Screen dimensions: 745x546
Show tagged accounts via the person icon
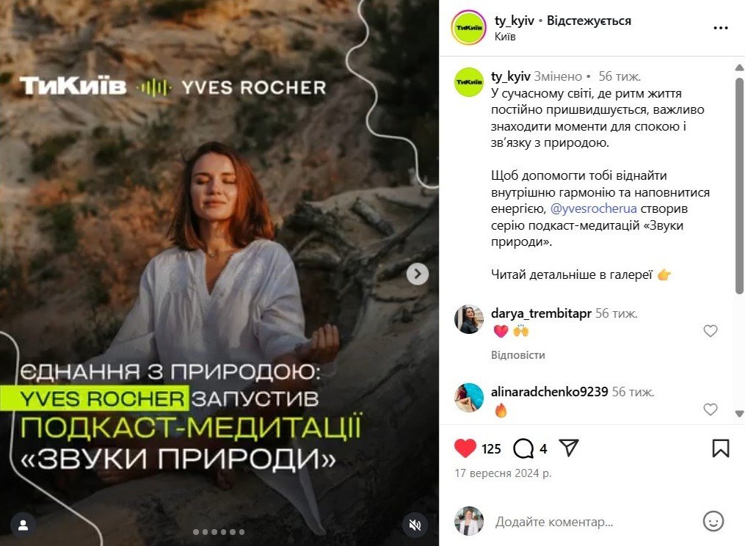coord(23,525)
